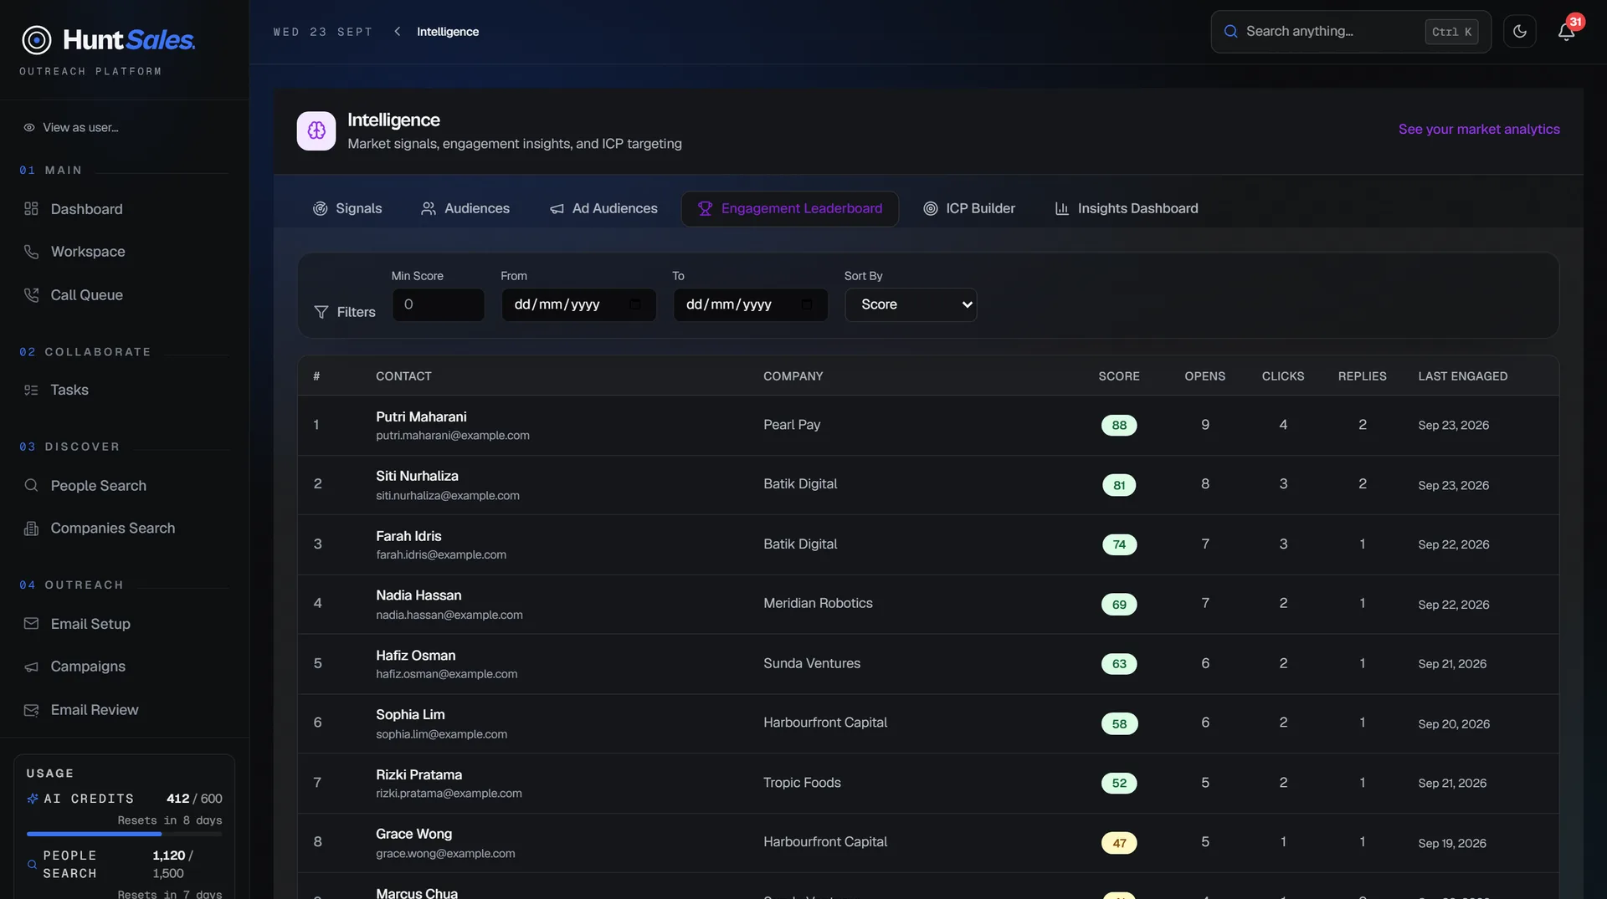This screenshot has width=1607, height=899.
Task: Open the Ad Audiences tab
Action: (603, 209)
